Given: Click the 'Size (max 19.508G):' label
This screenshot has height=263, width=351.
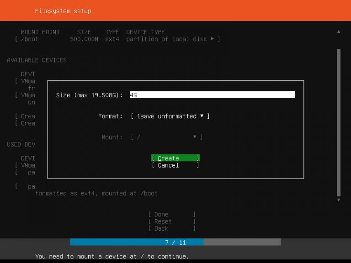Looking at the screenshot, I should 89,95.
